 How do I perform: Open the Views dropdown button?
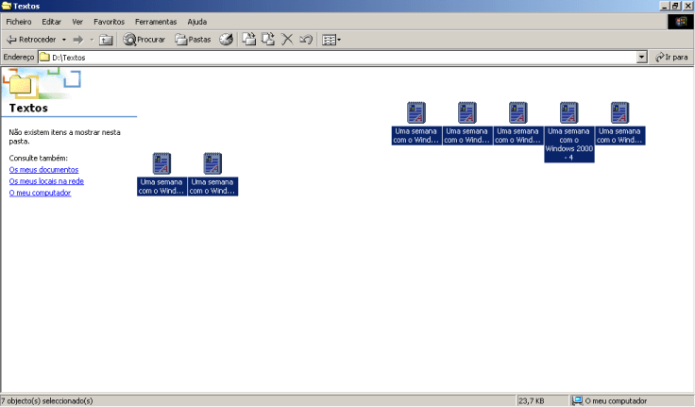[331, 40]
